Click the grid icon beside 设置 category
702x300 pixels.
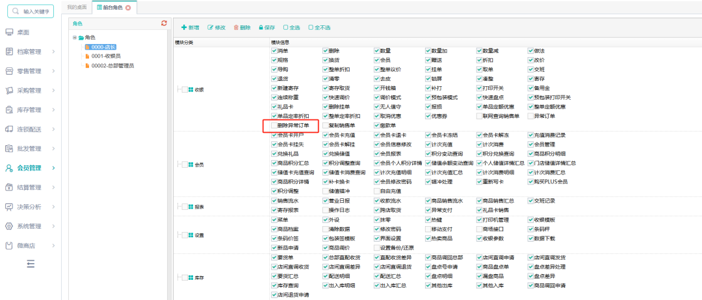coord(190,235)
